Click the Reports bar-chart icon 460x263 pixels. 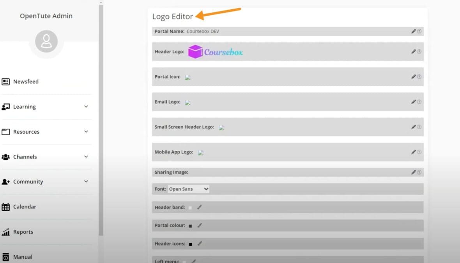(6, 231)
